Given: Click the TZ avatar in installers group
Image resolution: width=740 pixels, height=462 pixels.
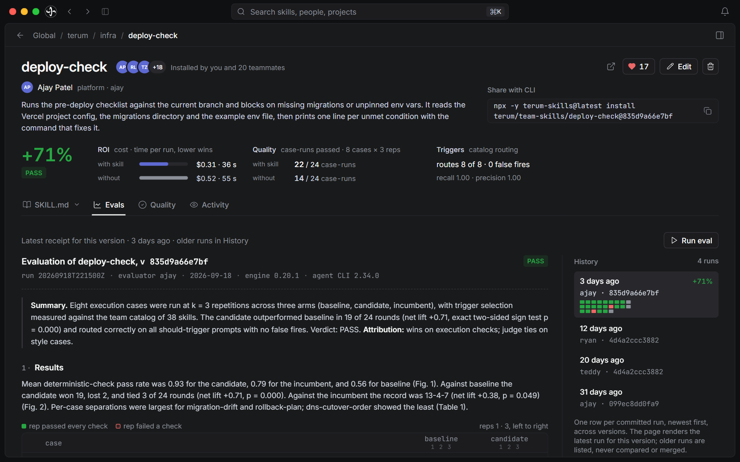Looking at the screenshot, I should coord(144,67).
